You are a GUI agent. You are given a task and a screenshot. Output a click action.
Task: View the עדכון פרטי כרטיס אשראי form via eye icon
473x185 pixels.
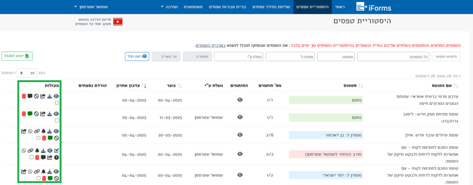coord(56,96)
